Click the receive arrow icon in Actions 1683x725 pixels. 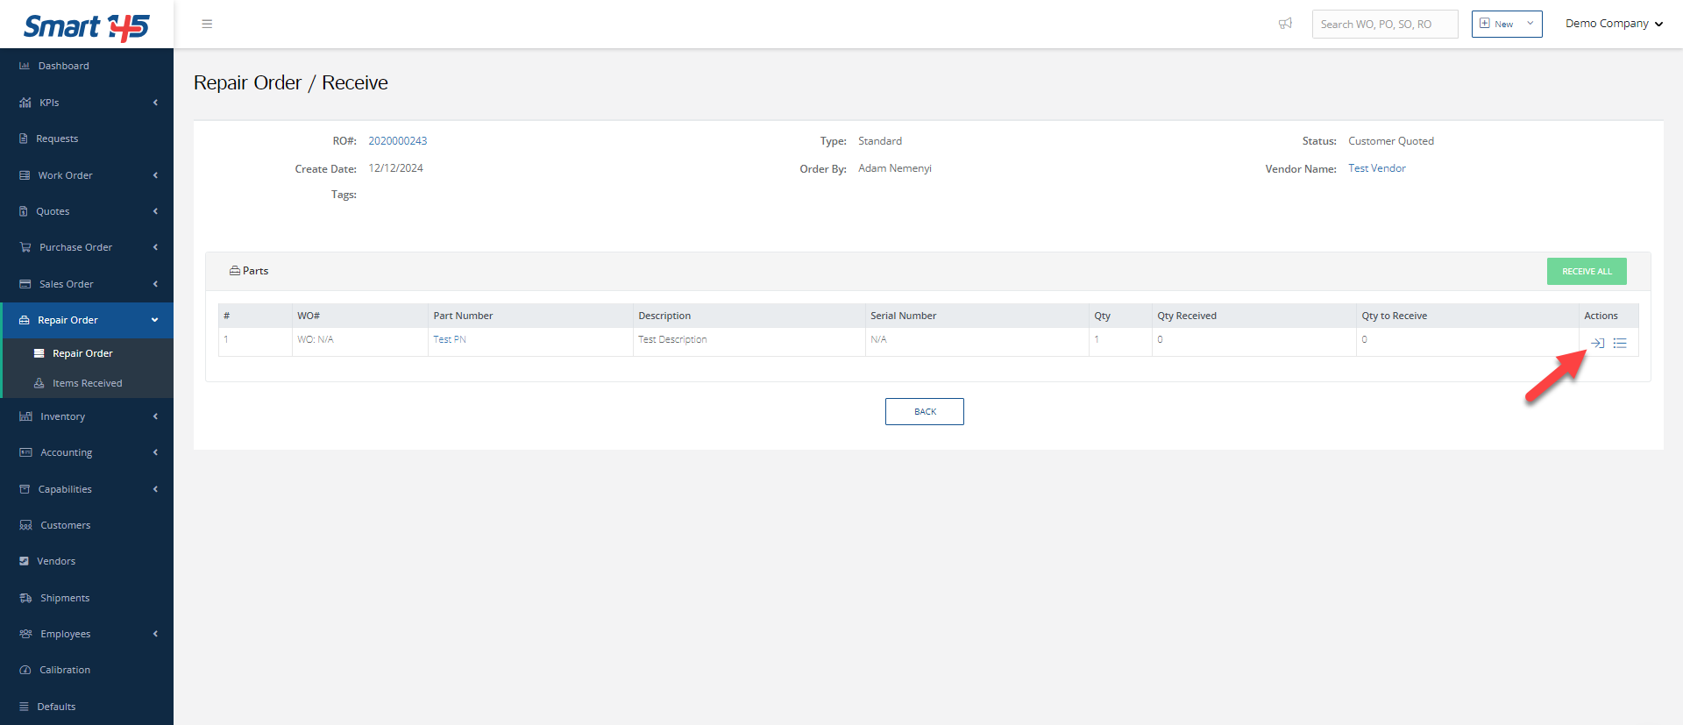(x=1597, y=343)
